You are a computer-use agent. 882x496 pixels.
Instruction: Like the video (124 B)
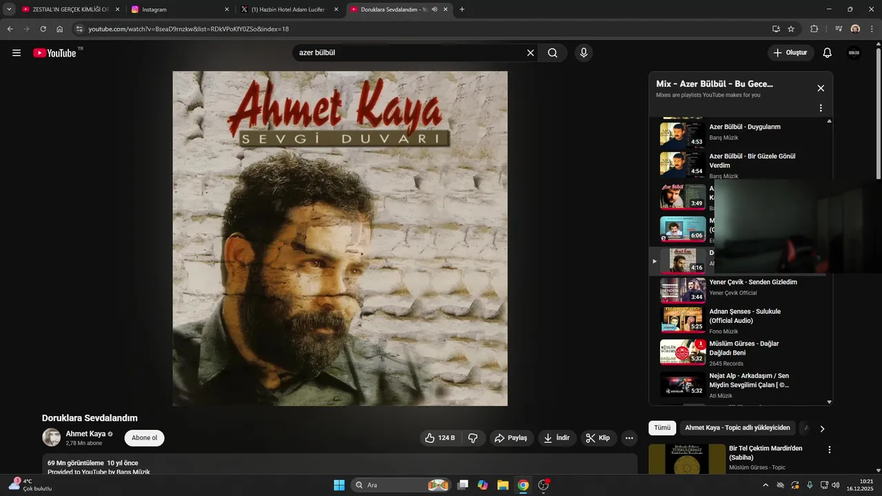(x=440, y=438)
